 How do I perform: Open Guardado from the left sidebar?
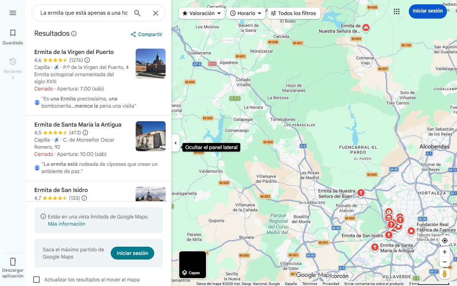(13, 36)
